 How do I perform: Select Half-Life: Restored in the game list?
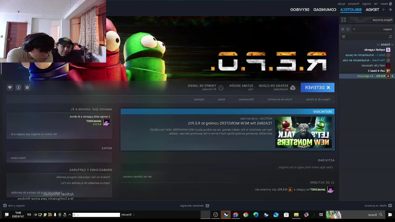point(376,65)
